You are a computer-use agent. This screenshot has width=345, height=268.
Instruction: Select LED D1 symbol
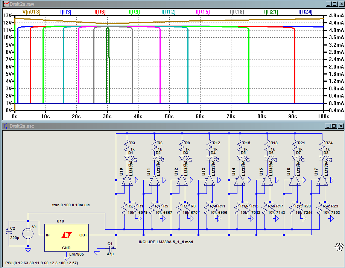[127, 158]
